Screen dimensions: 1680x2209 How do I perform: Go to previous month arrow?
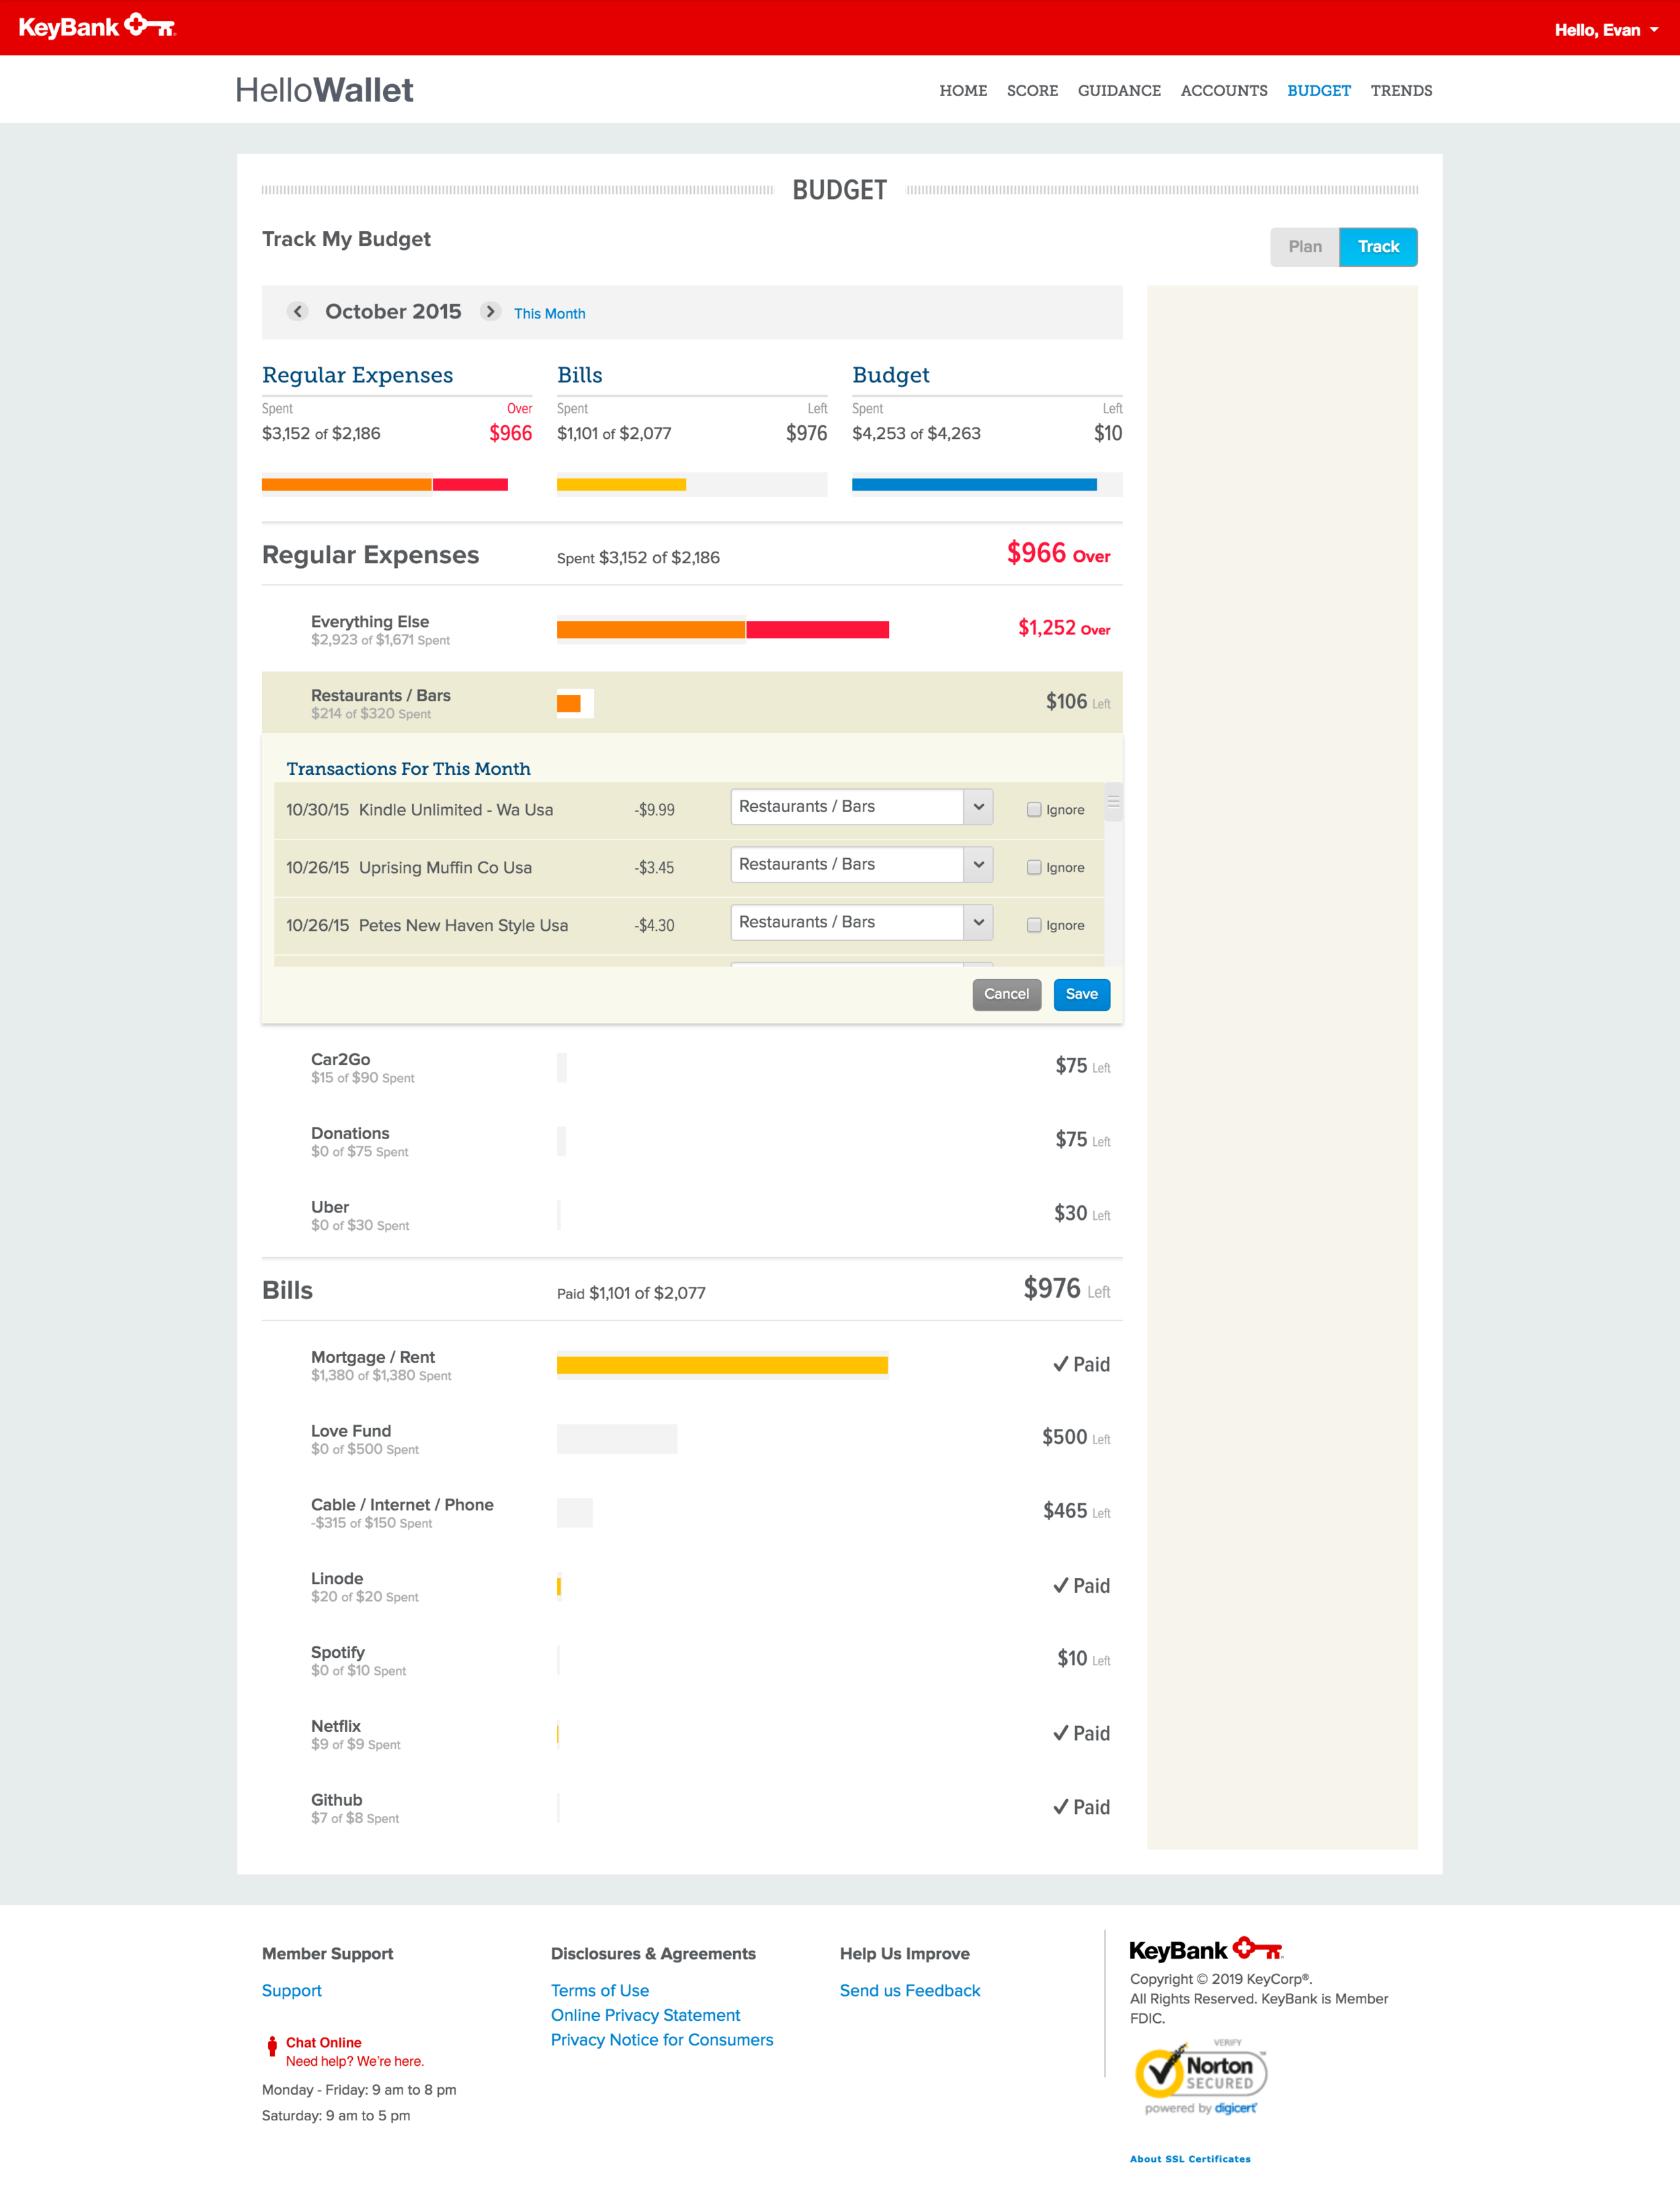click(297, 311)
